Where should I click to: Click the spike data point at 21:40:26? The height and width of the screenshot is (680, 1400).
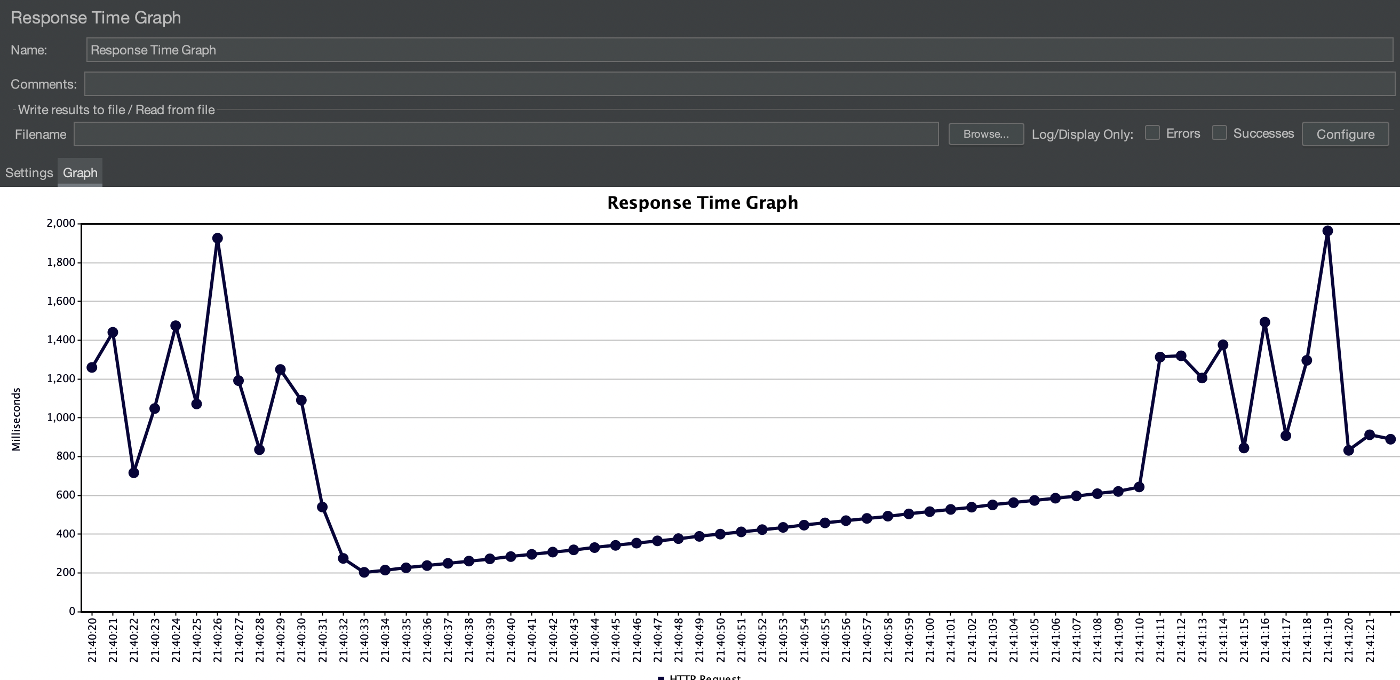point(217,238)
